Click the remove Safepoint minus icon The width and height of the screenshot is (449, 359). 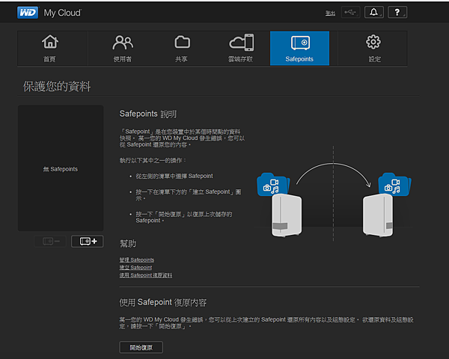[x=50, y=242]
